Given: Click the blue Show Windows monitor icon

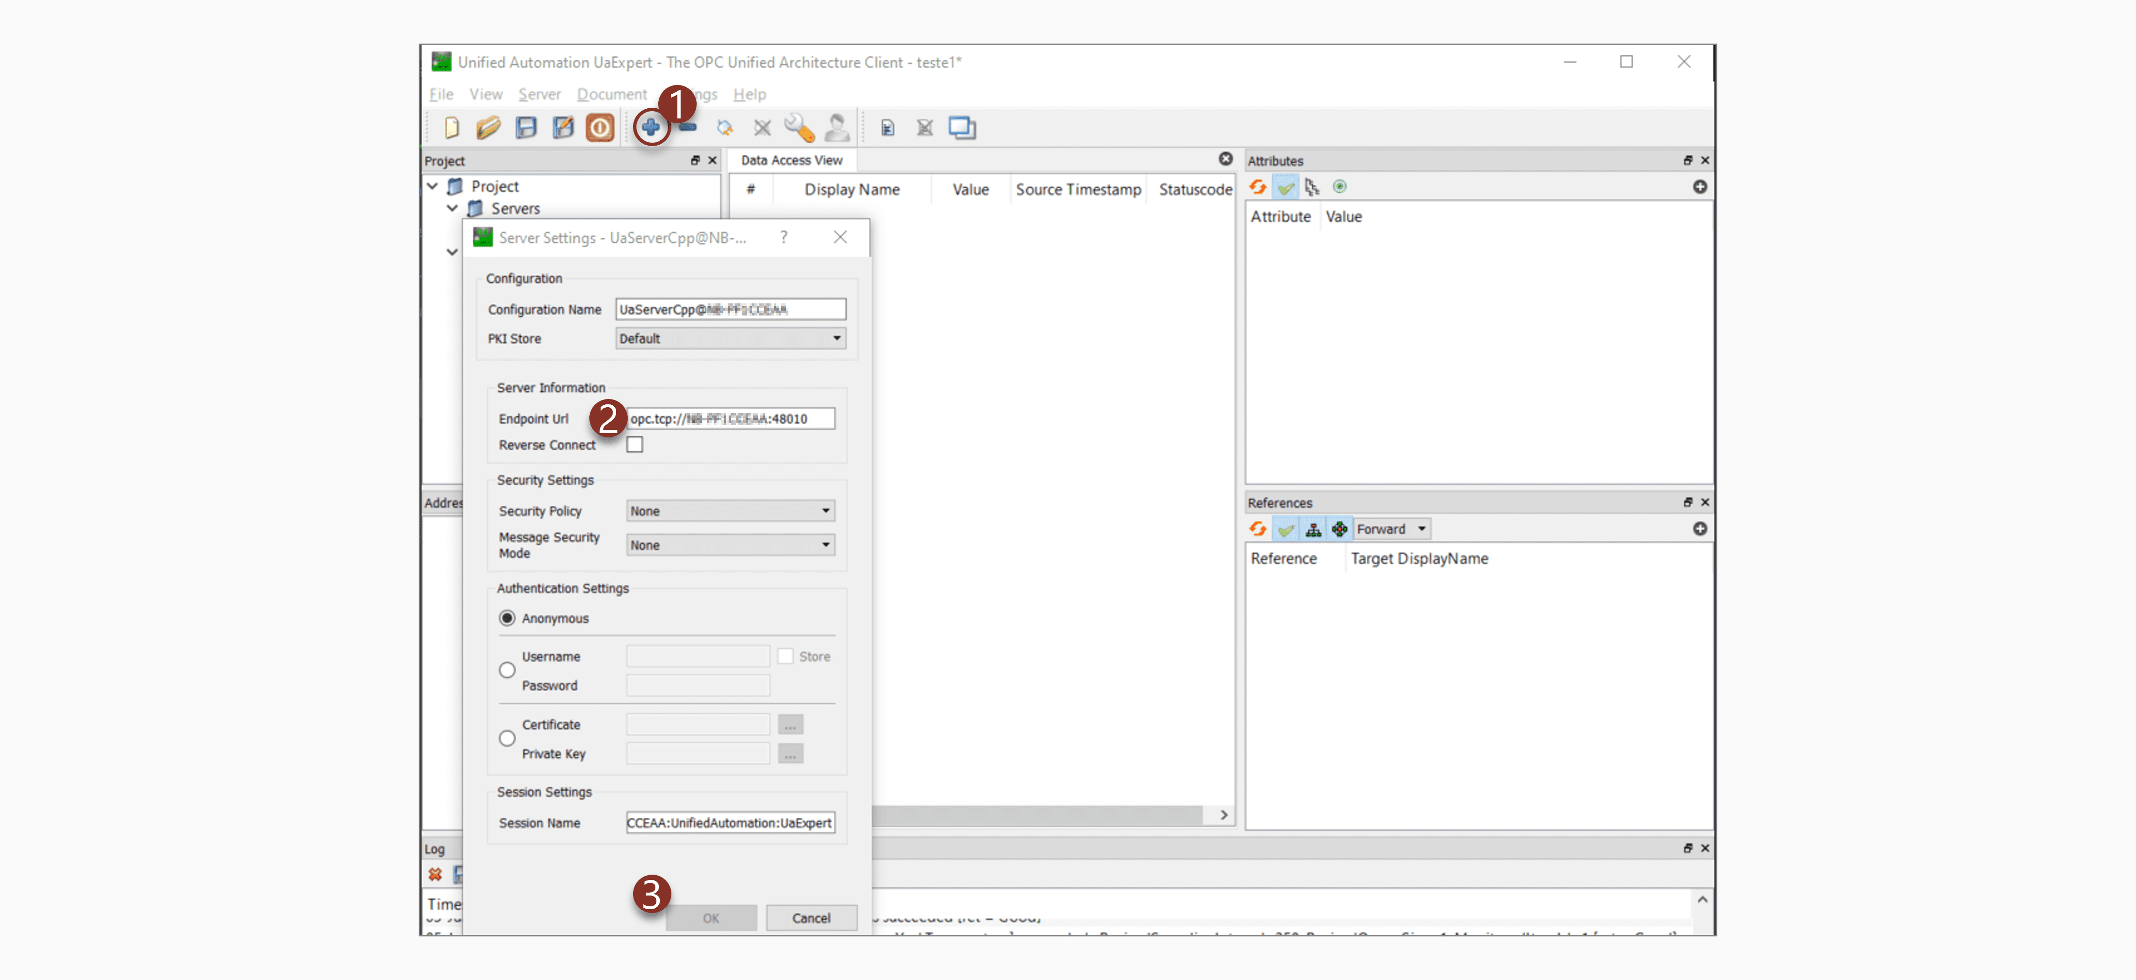Looking at the screenshot, I should (x=962, y=128).
